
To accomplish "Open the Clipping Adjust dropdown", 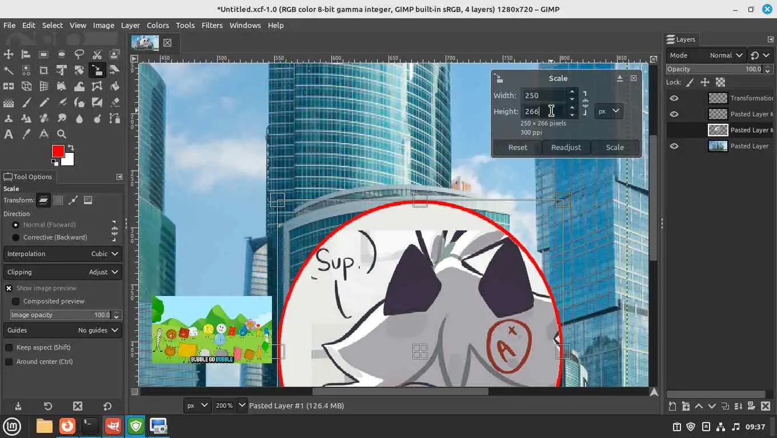I will coord(63,272).
